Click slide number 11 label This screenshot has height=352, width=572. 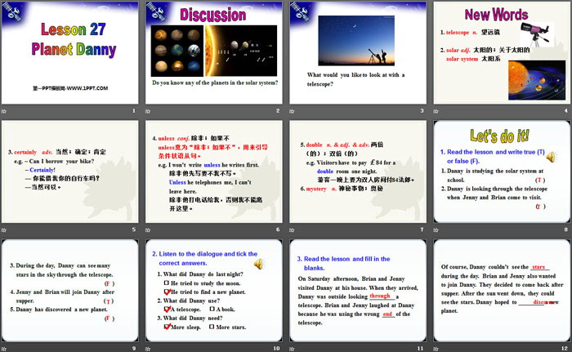[x=420, y=349]
